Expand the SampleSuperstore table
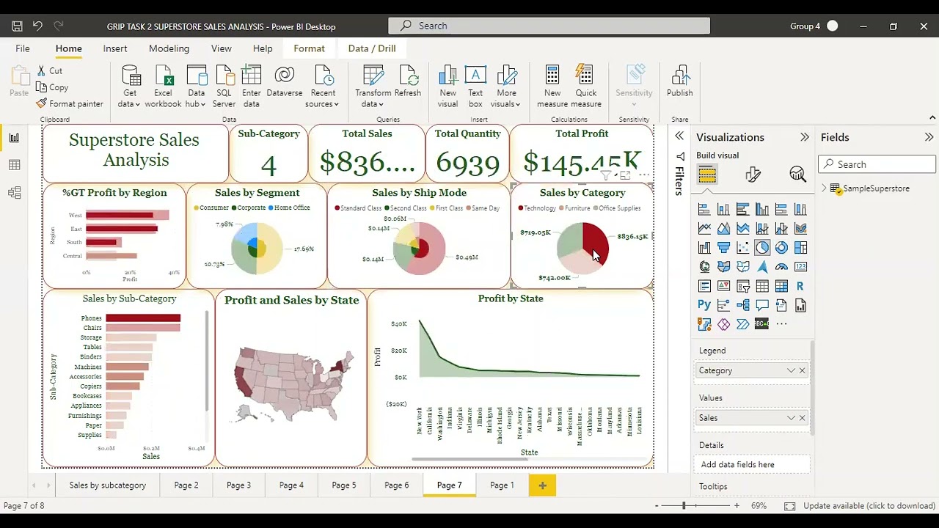 tap(824, 188)
